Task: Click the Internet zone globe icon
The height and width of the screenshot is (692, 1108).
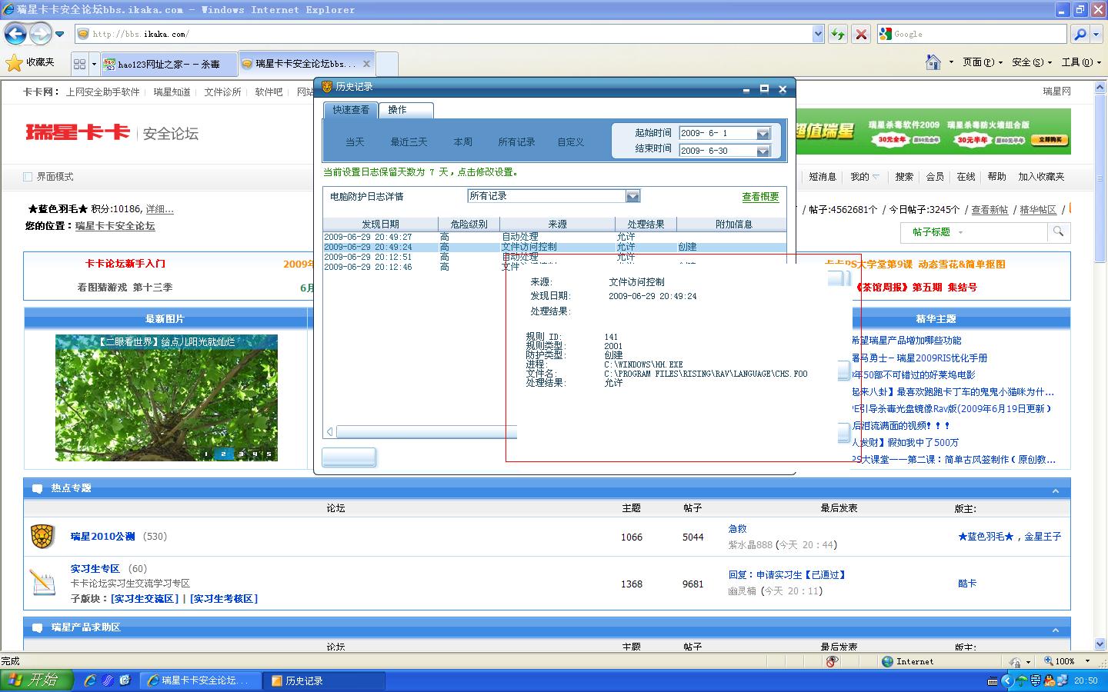Action: pyautogui.click(x=887, y=661)
